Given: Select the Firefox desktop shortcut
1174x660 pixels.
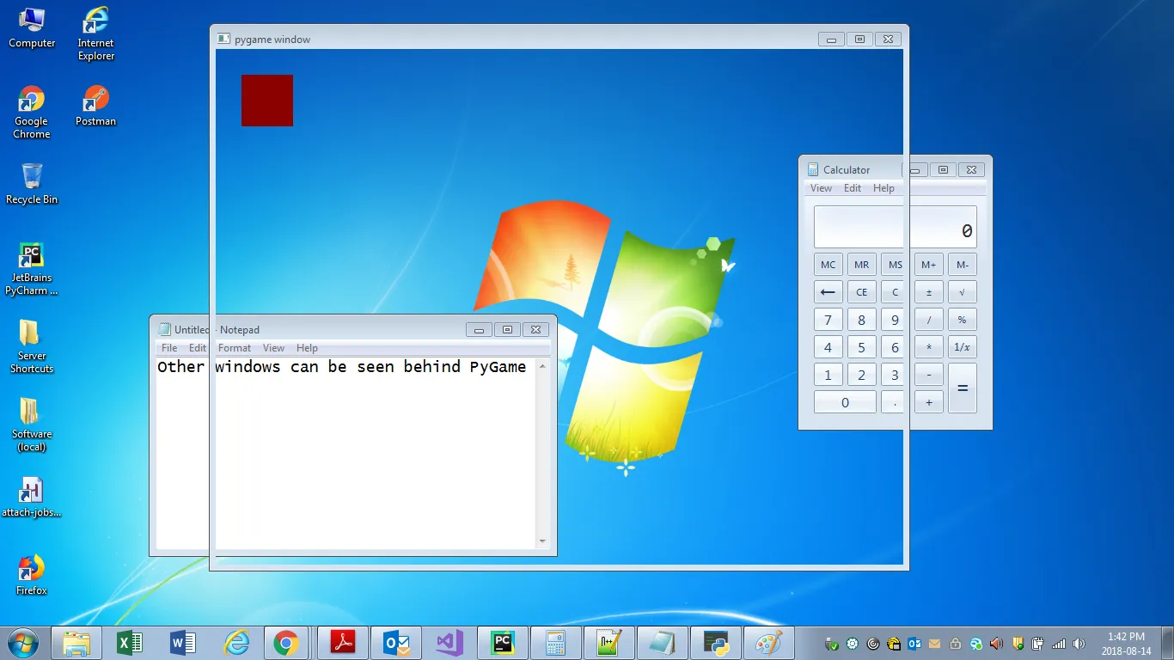Looking at the screenshot, I should [x=32, y=575].
